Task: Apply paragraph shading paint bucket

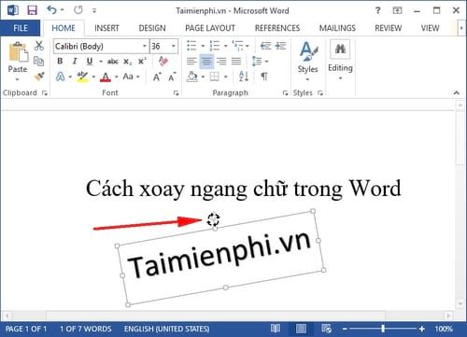Action: pos(192,77)
